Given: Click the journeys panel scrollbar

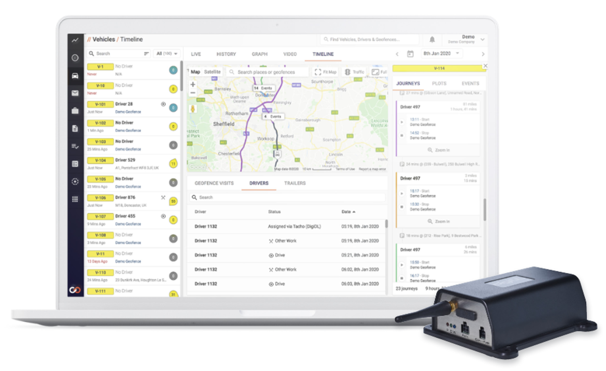Looking at the screenshot, I should point(485,209).
